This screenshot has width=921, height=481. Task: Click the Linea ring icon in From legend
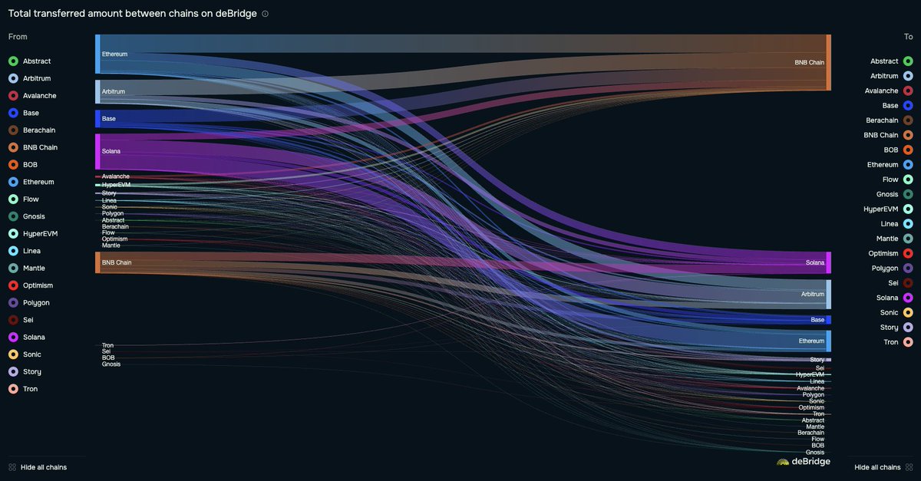coord(13,251)
